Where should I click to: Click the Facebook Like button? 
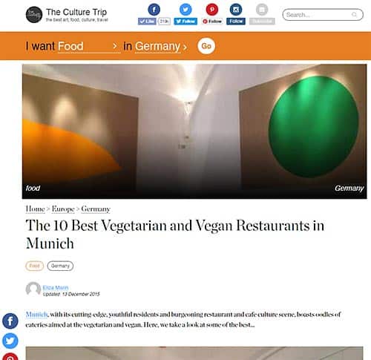tap(147, 22)
